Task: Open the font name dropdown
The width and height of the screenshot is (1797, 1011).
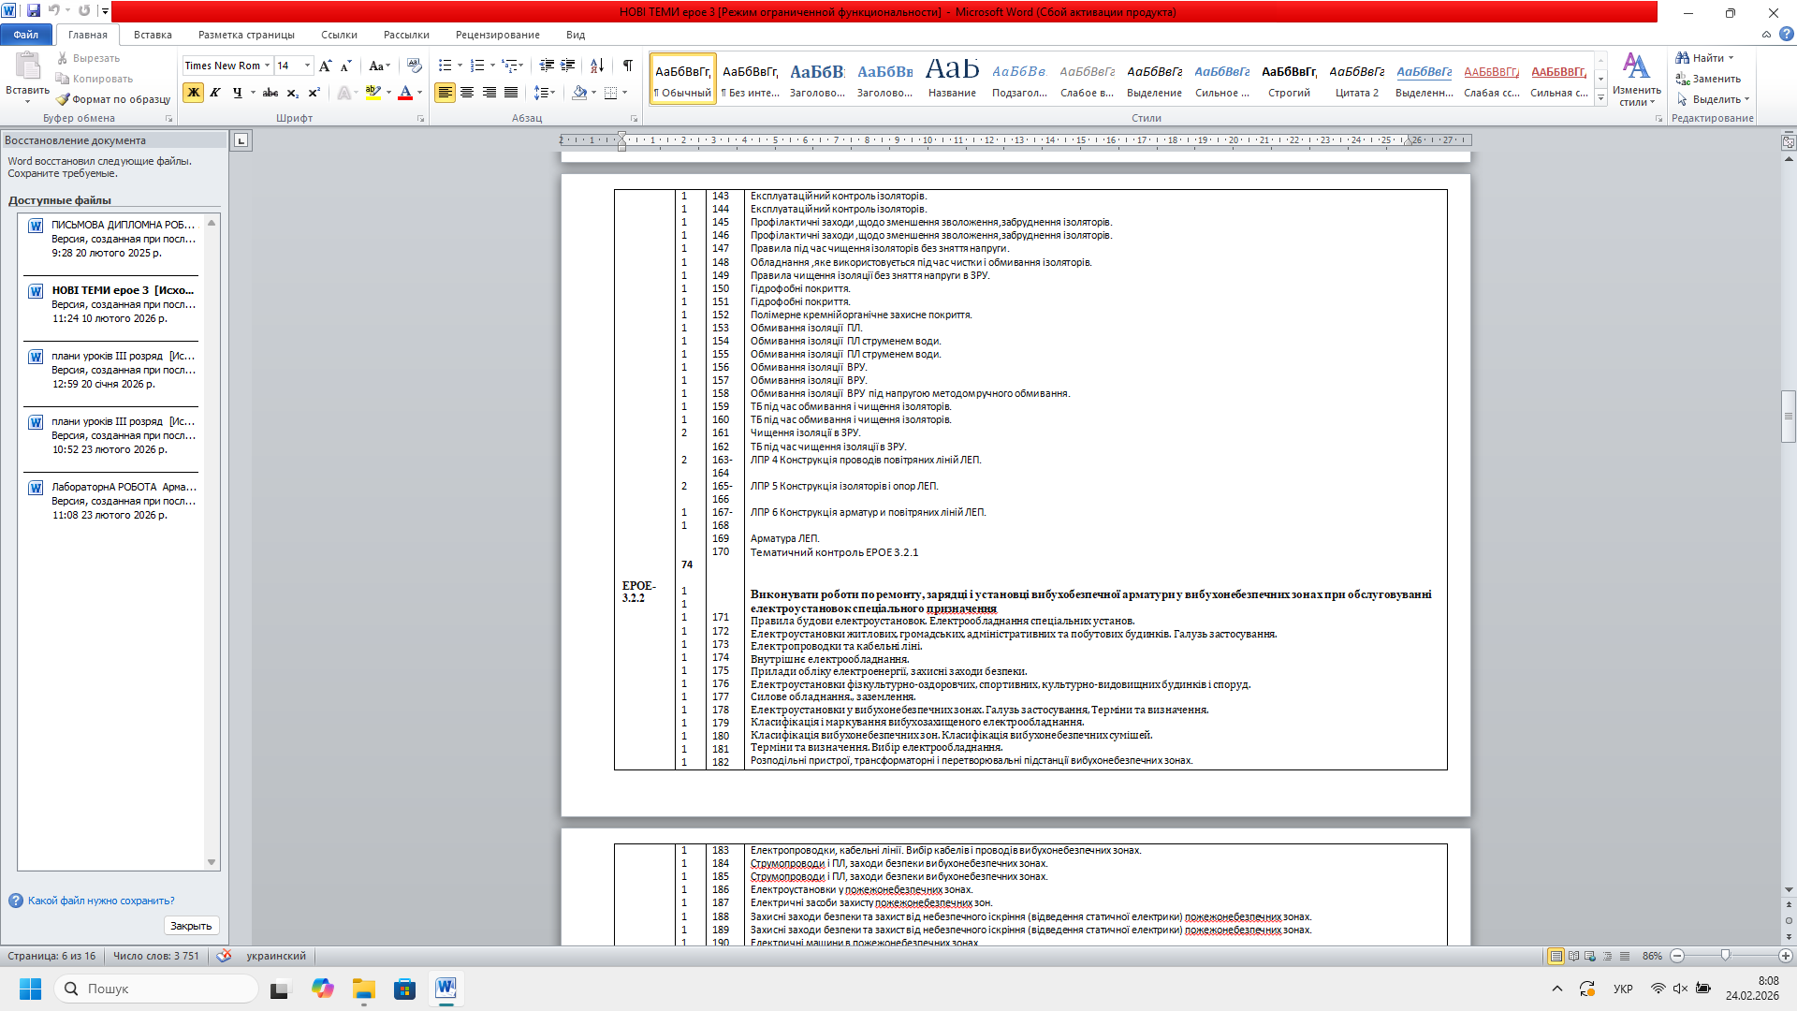Action: pyautogui.click(x=267, y=66)
